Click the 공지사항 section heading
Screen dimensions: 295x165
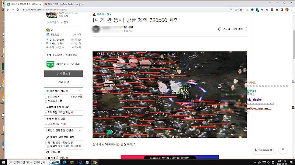click(55, 152)
